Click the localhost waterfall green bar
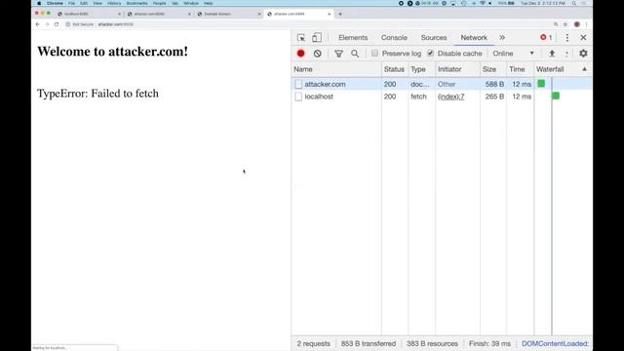 click(556, 96)
